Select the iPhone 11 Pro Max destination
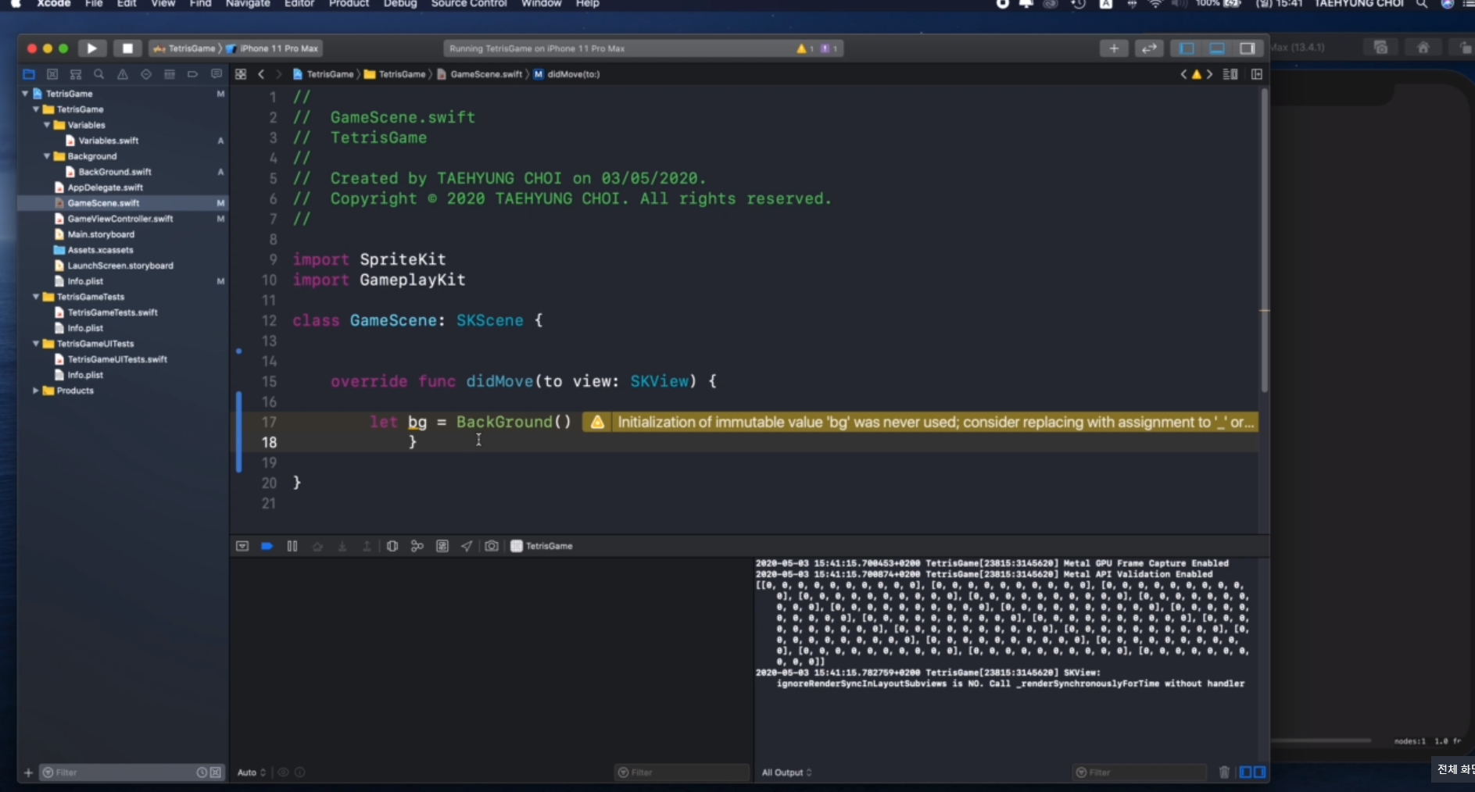The width and height of the screenshot is (1475, 792). coord(273,48)
